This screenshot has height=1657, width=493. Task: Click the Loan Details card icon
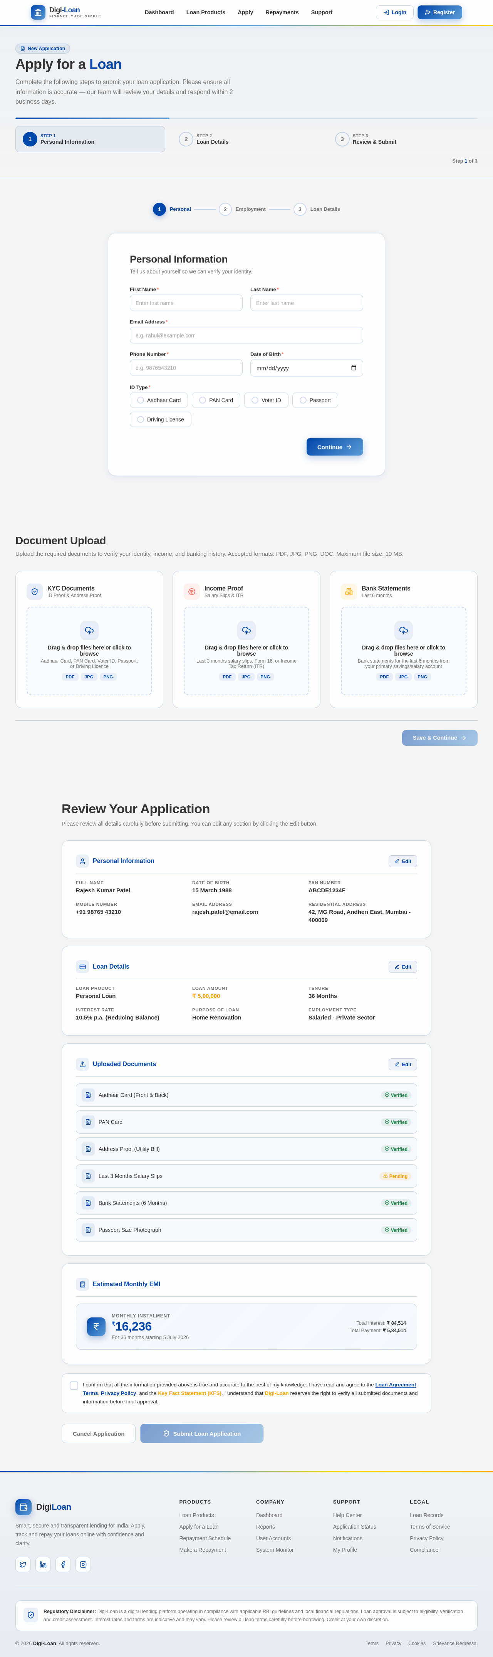tap(82, 967)
